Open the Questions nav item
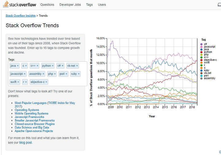This screenshot has height=155, width=221. coord(47,5)
